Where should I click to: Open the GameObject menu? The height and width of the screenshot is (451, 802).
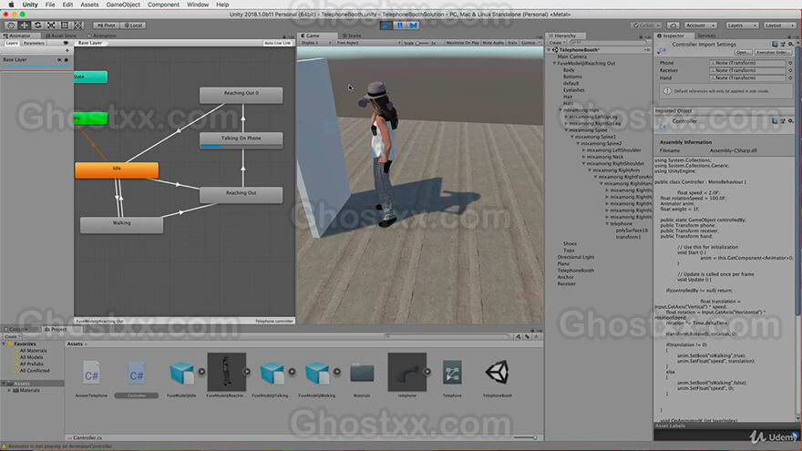click(x=123, y=5)
